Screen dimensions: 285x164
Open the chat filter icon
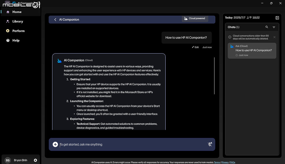pos(274,27)
